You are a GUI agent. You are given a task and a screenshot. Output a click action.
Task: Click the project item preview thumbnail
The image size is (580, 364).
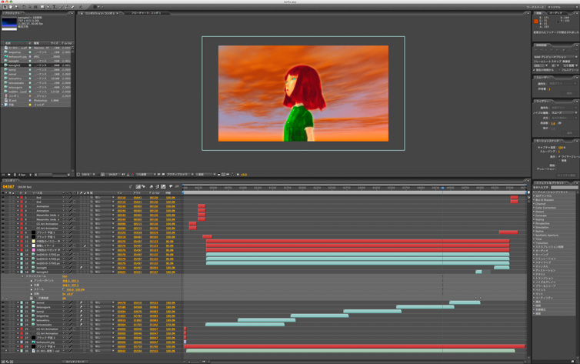[9, 23]
